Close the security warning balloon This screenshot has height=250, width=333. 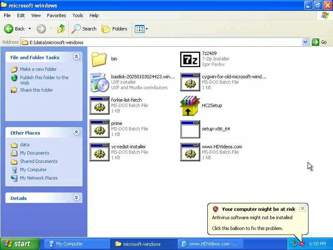303,208
